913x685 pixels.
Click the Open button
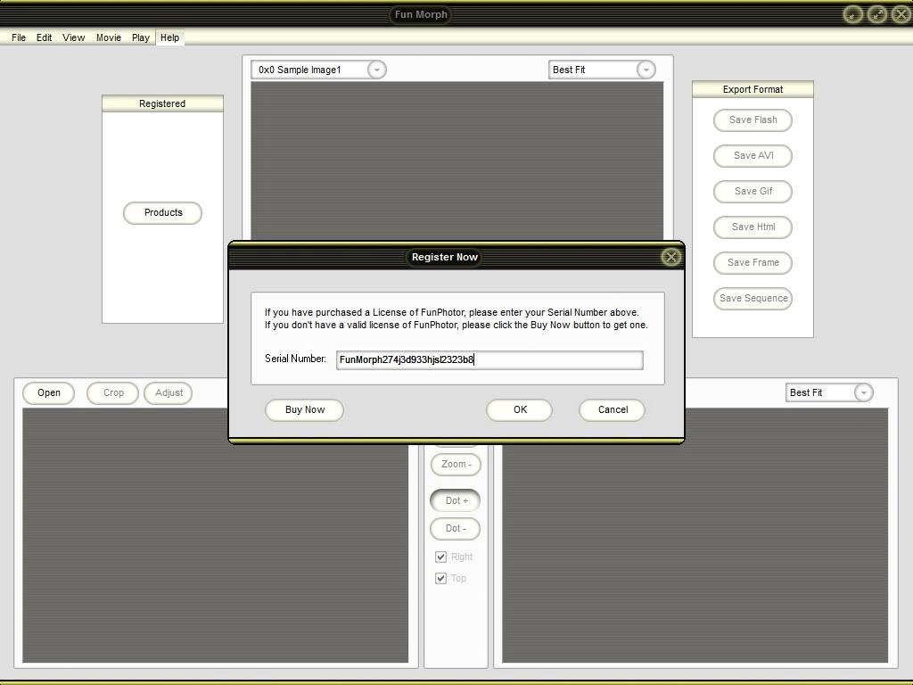tap(49, 392)
